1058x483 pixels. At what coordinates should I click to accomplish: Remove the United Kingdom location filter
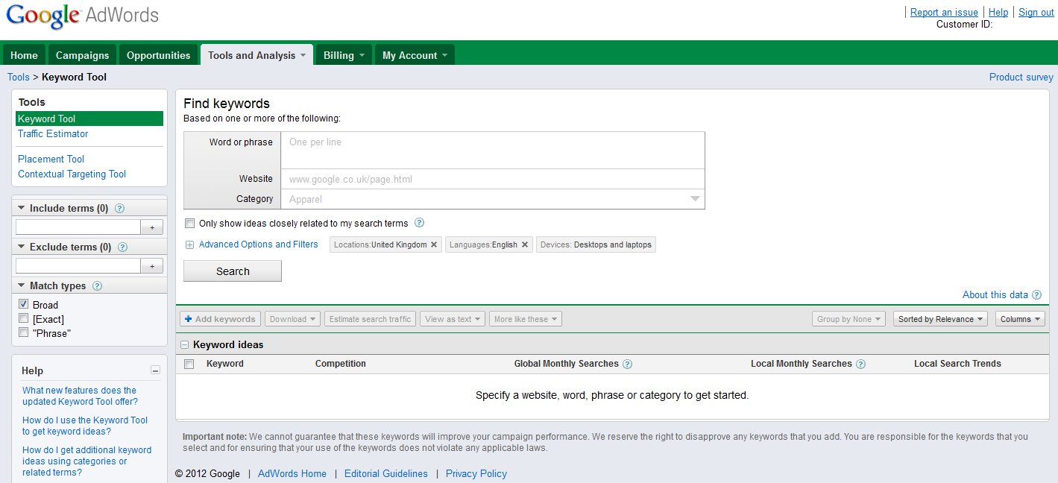click(434, 244)
